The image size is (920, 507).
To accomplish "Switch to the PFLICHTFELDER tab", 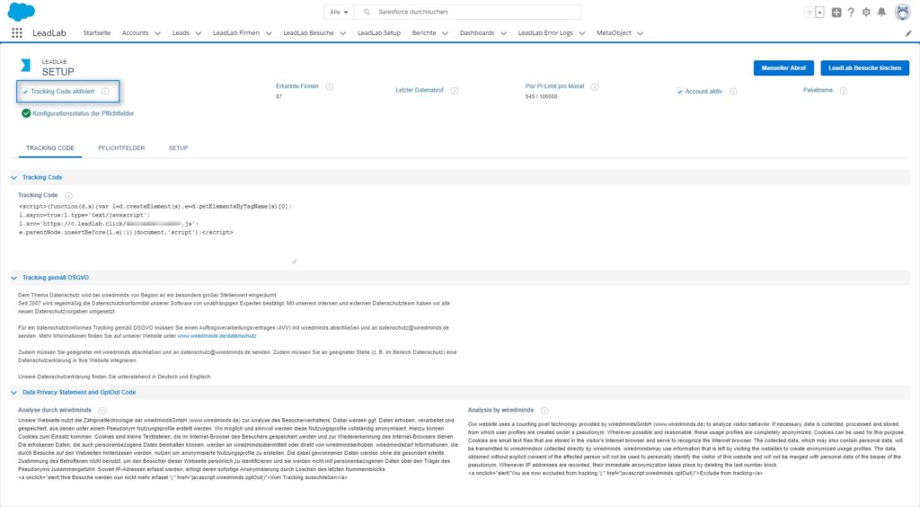I will [121, 148].
